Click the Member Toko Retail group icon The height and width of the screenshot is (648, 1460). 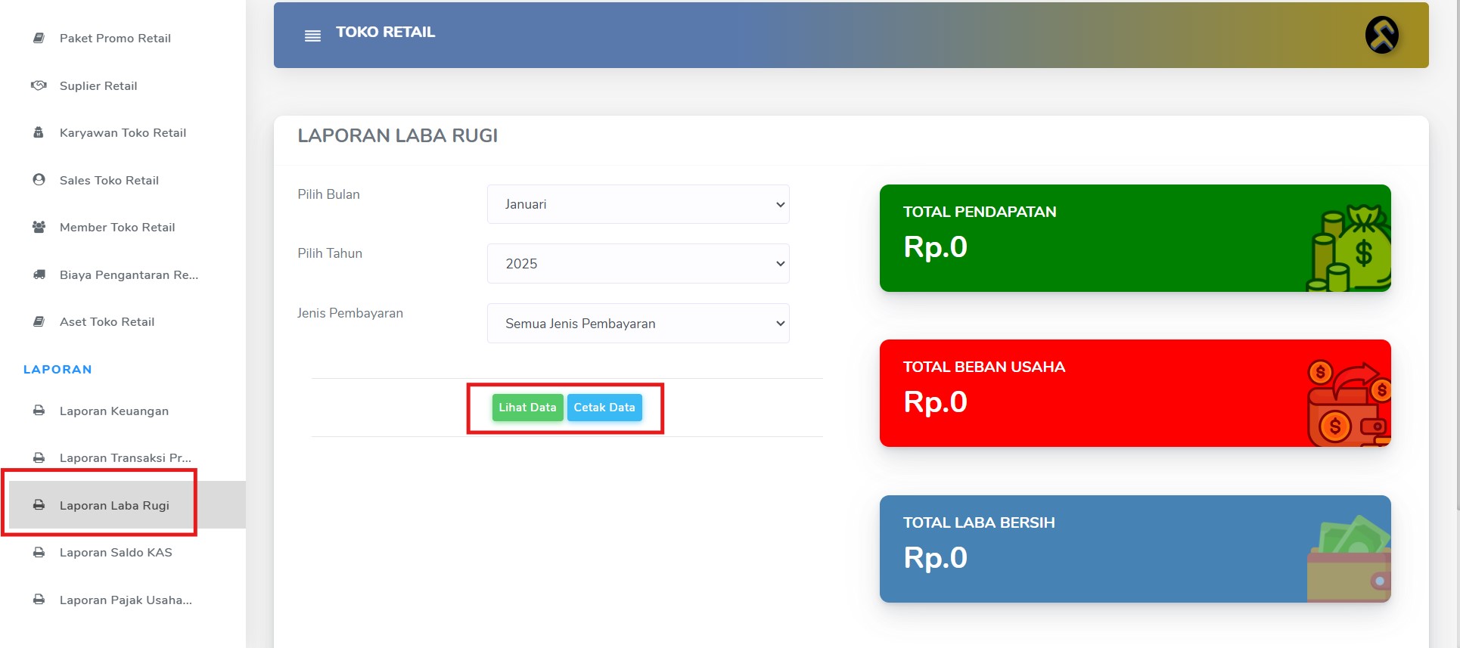(x=39, y=227)
